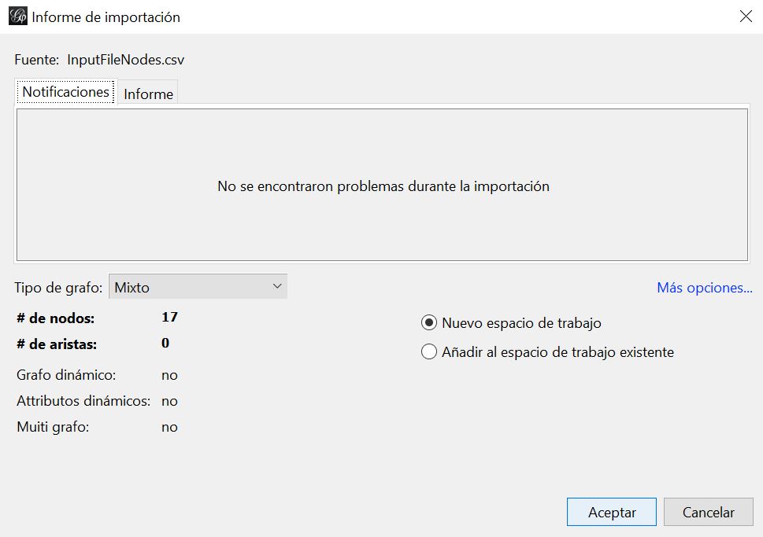Close the Informe de importación dialog
This screenshot has height=537, width=763.
click(745, 17)
